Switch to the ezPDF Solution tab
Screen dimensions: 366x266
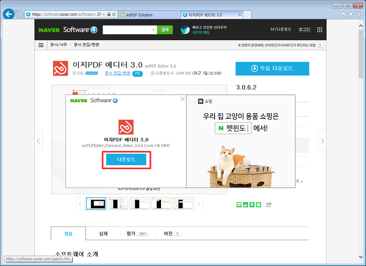click(x=149, y=15)
